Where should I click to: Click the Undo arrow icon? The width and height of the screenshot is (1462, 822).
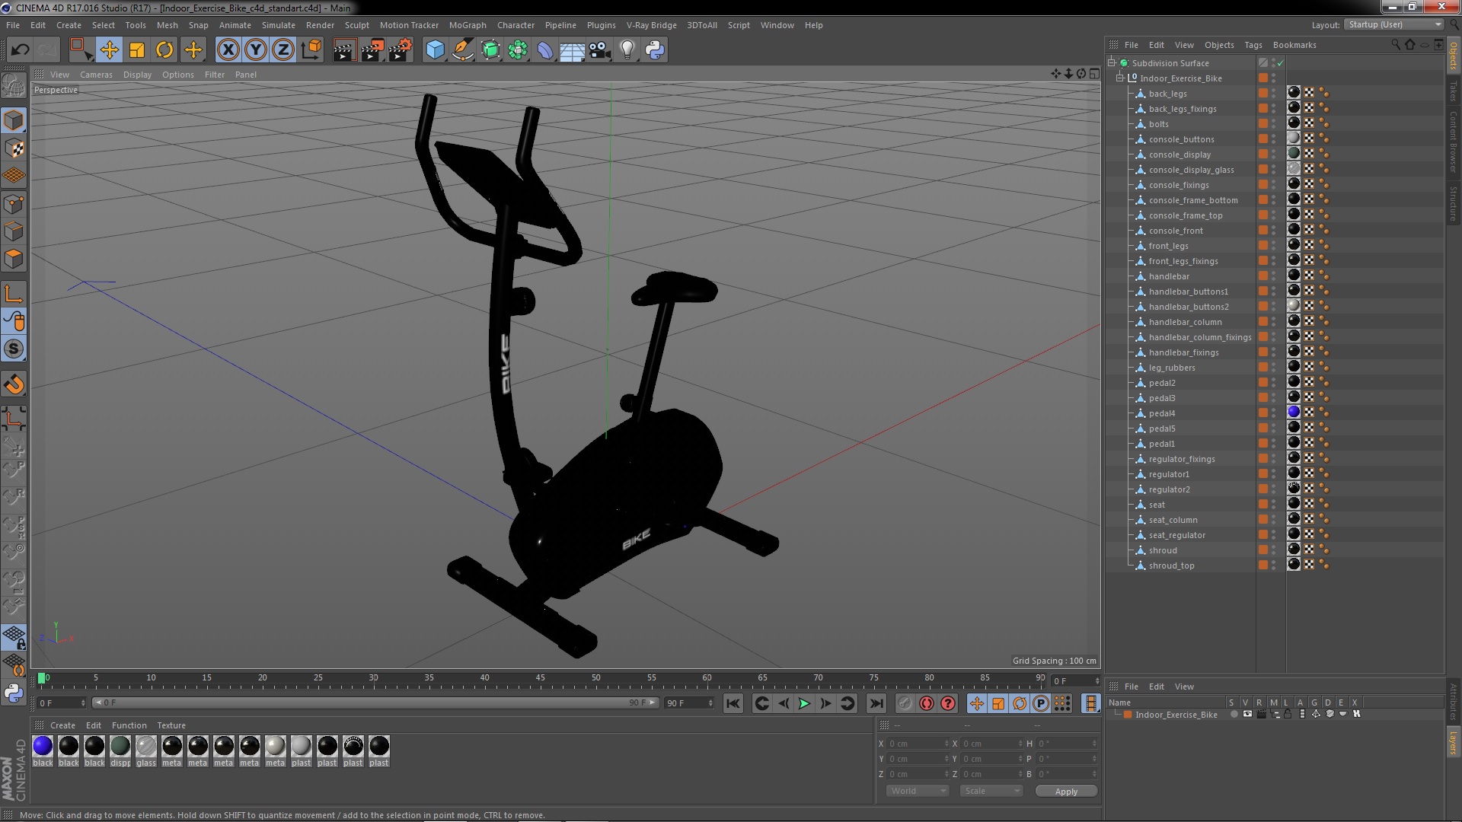click(x=20, y=50)
